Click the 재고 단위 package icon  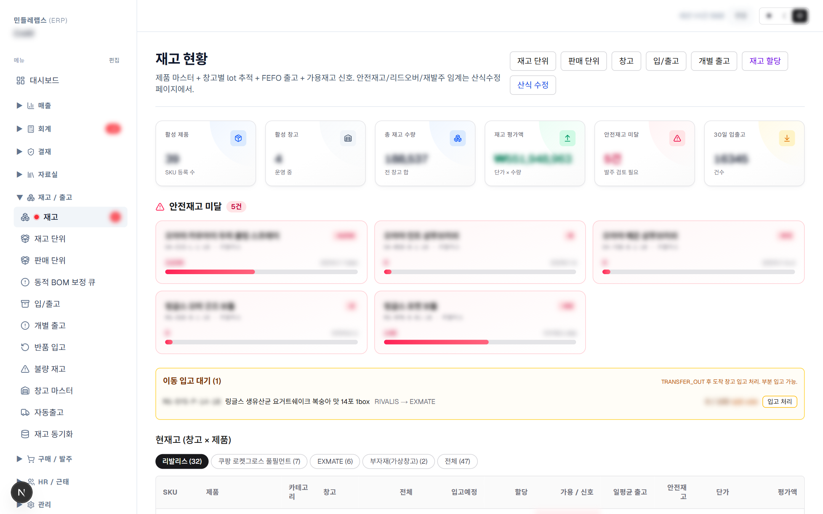click(25, 239)
